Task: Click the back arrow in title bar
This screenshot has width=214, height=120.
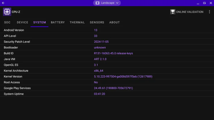Action: pos(3,3)
